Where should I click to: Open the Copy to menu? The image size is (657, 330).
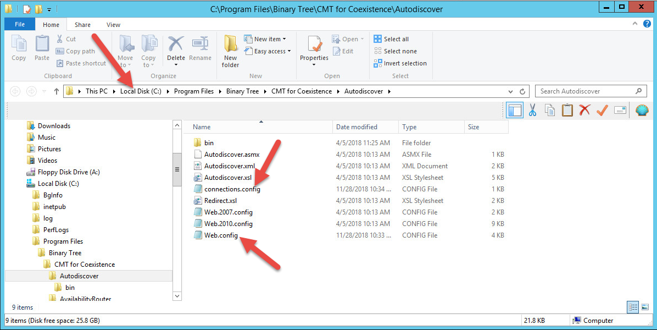click(148, 51)
